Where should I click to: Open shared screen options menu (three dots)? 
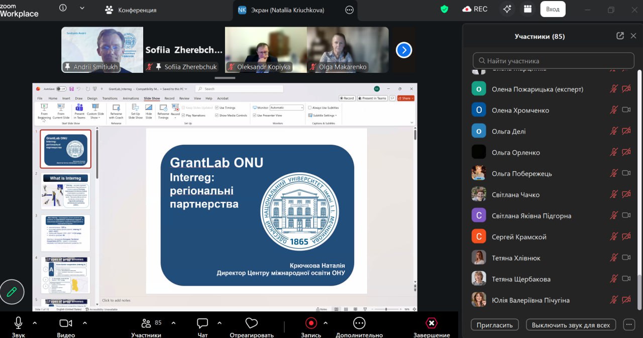coord(349,10)
